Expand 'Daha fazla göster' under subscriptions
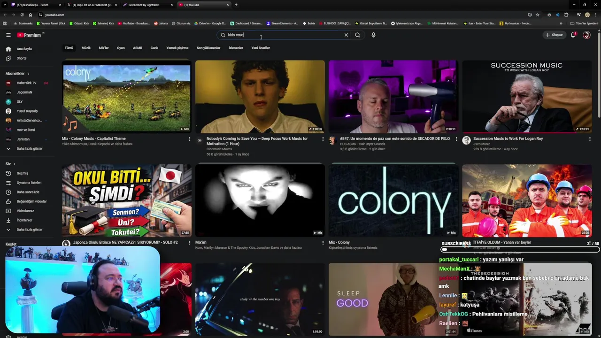Screen dimensions: 601x338 coord(29,149)
